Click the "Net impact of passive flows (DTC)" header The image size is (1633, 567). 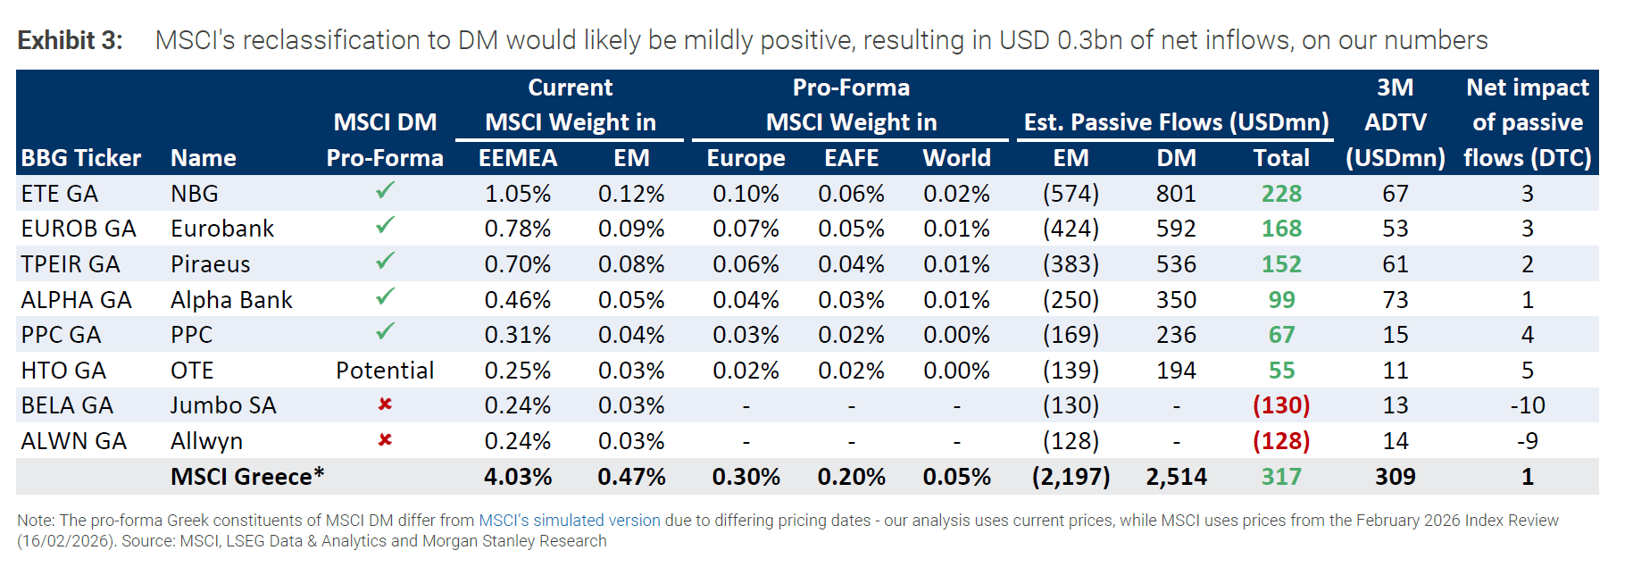(x=1527, y=122)
